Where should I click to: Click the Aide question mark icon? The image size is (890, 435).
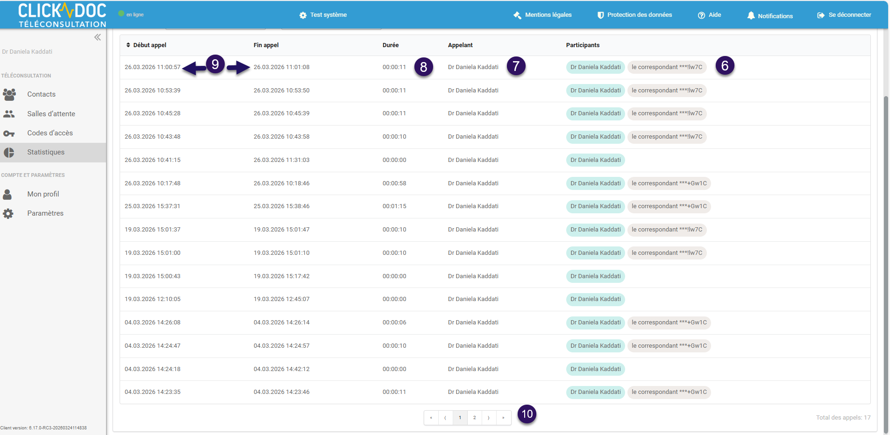click(701, 15)
